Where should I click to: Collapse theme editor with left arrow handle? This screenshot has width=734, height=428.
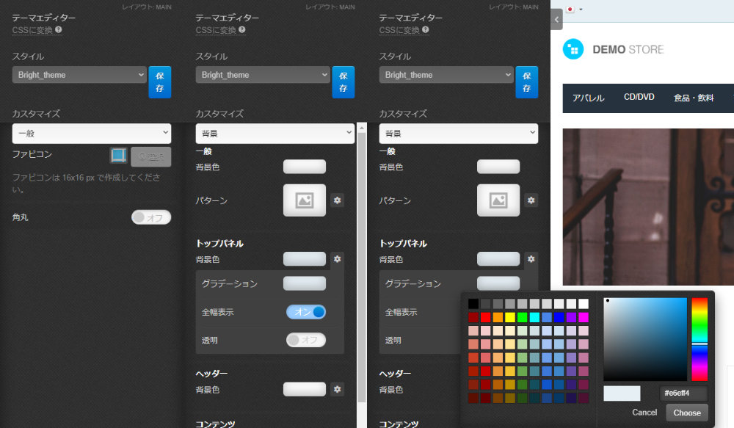point(556,19)
